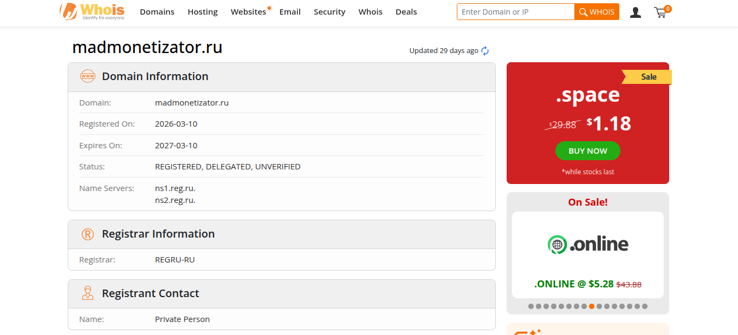Click the $1.18 sale price

pos(609,123)
